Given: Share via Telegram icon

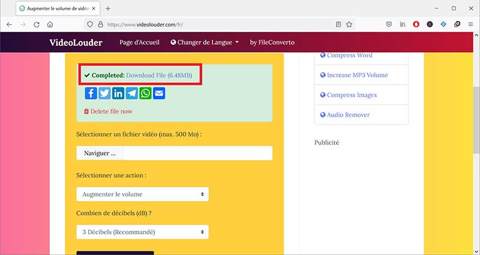Looking at the screenshot, I should [x=132, y=94].
